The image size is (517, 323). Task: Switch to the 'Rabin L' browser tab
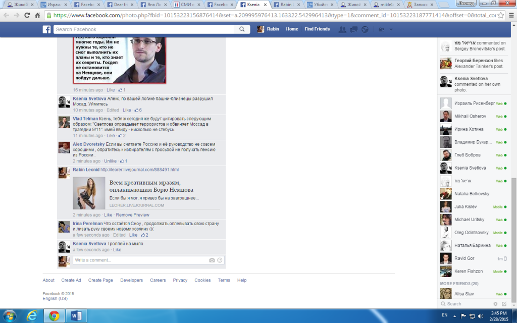[287, 5]
